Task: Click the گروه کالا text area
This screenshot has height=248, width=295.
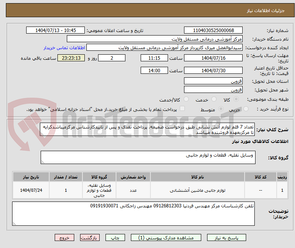Action: (148, 157)
